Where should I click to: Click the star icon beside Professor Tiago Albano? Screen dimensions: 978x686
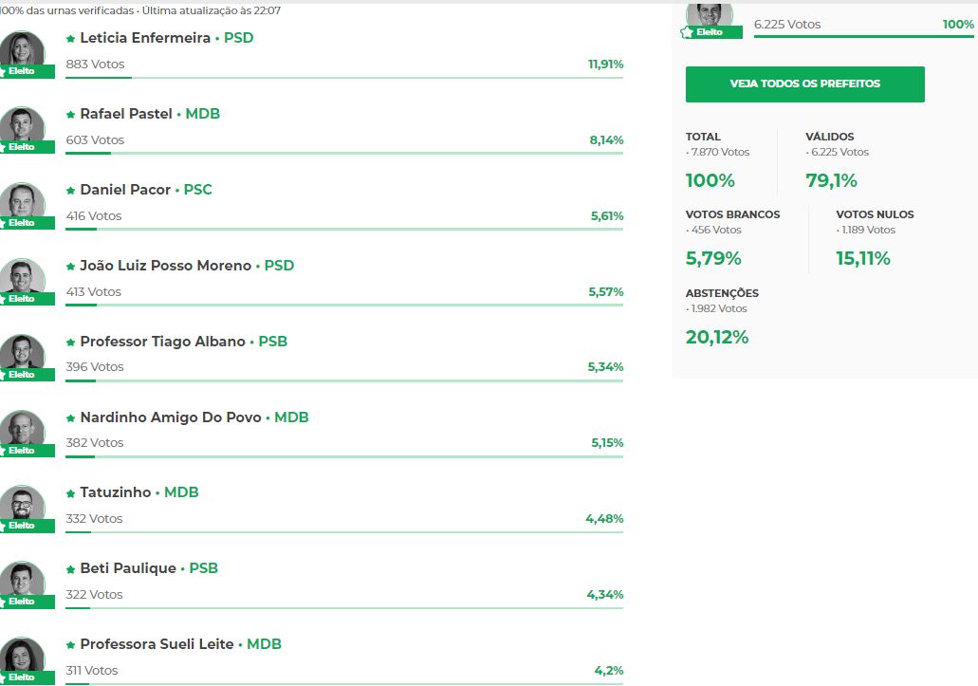click(x=70, y=343)
